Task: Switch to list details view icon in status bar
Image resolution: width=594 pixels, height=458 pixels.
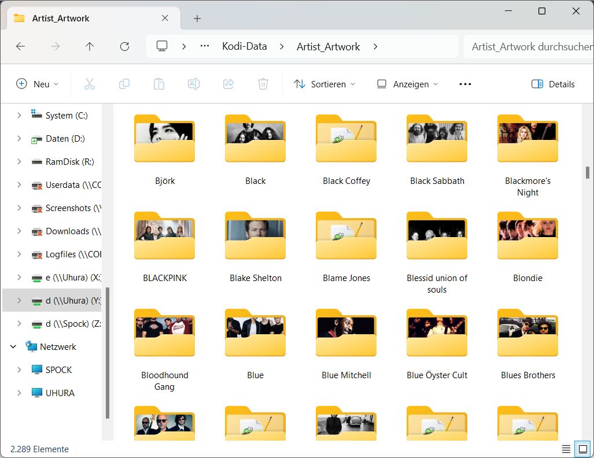Action: (x=566, y=449)
